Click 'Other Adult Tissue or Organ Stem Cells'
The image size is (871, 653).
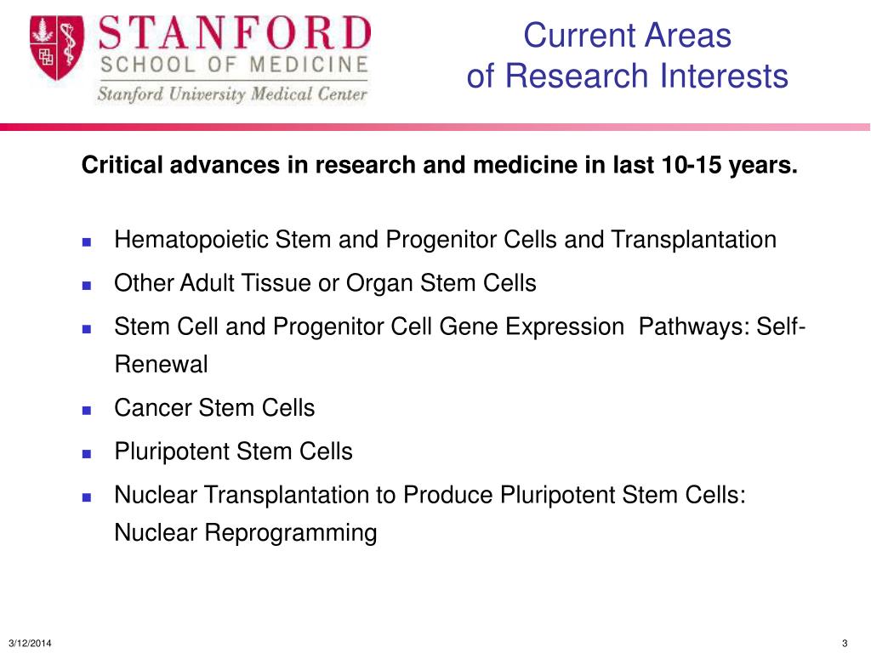tap(325, 283)
